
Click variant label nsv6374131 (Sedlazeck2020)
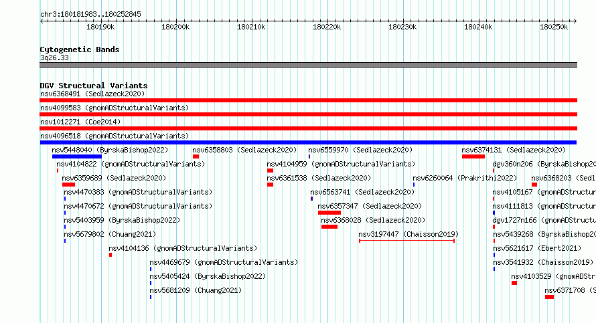click(514, 150)
